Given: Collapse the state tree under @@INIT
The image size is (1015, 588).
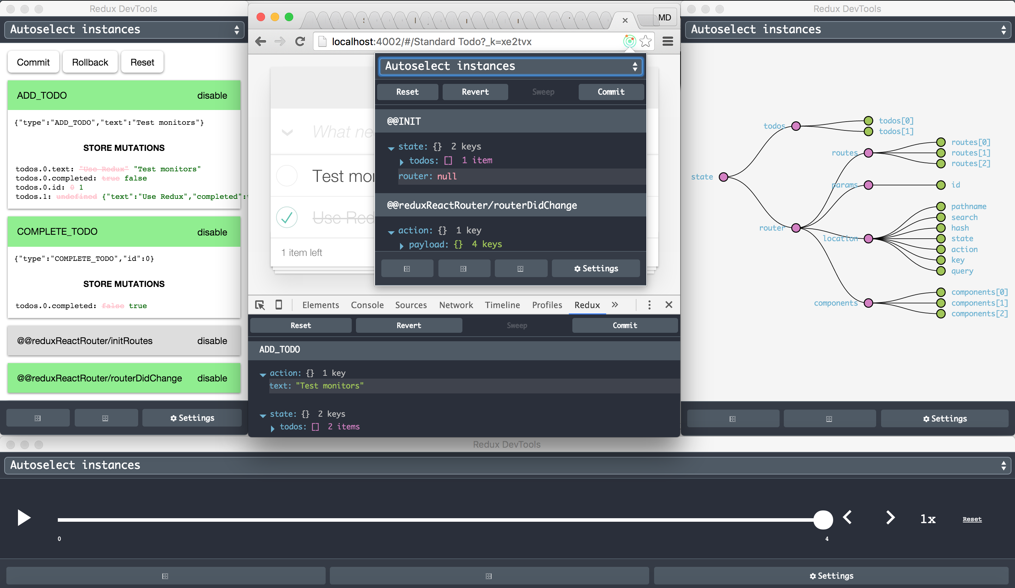Looking at the screenshot, I should [x=391, y=148].
